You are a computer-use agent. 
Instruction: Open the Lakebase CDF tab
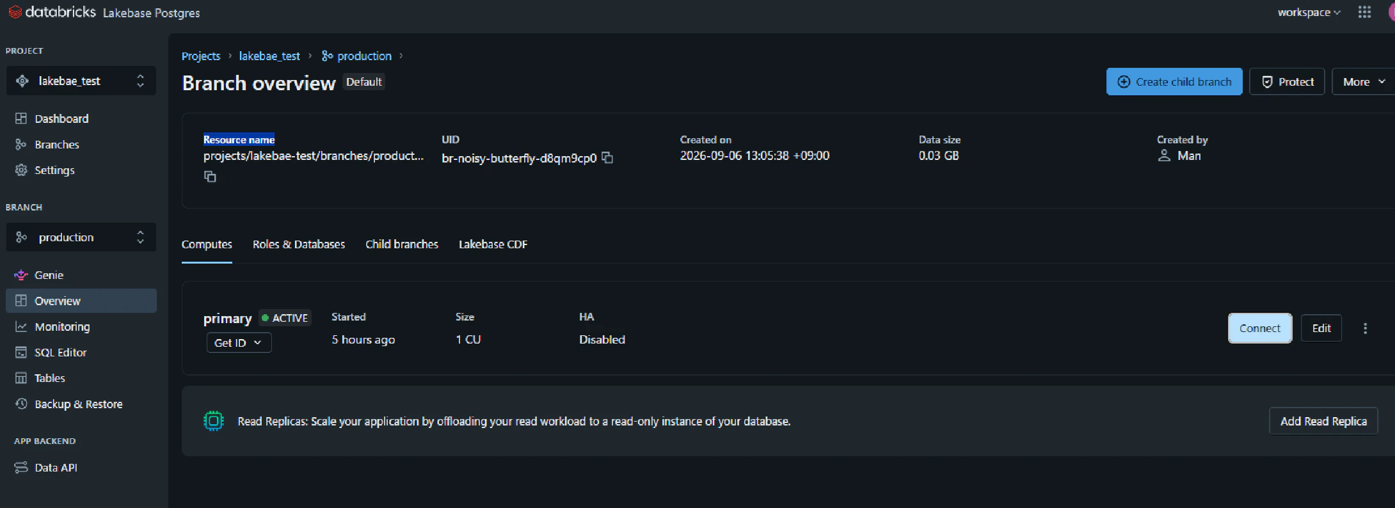[493, 244]
